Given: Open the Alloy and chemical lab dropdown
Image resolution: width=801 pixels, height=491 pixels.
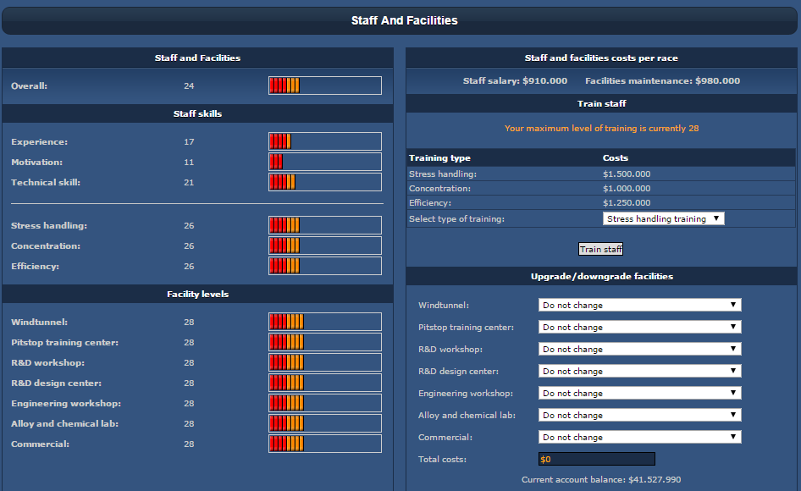Looking at the screenshot, I should tap(639, 415).
